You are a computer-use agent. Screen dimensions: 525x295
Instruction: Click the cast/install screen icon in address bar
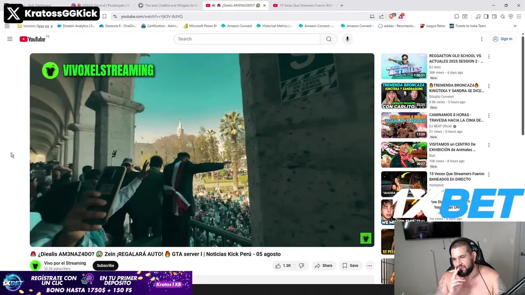pos(372,16)
